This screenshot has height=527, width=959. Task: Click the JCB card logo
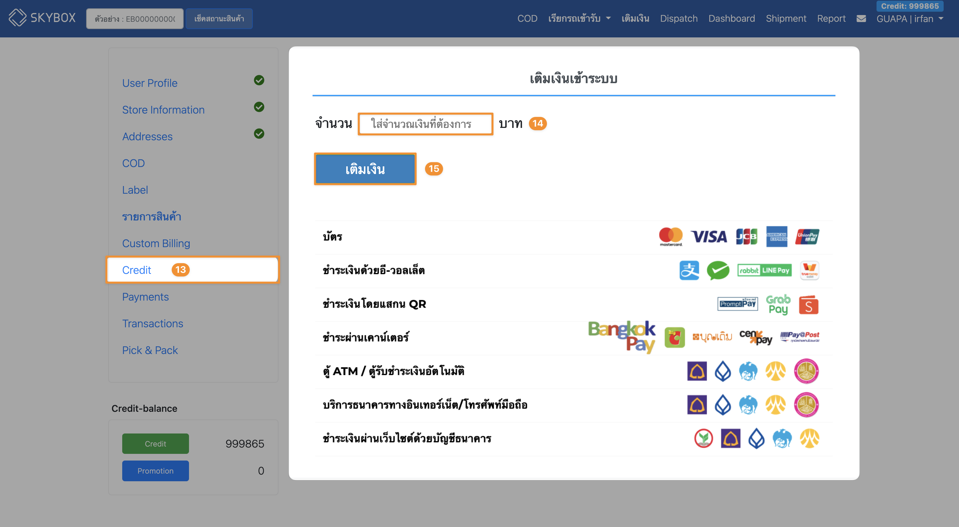tap(746, 236)
